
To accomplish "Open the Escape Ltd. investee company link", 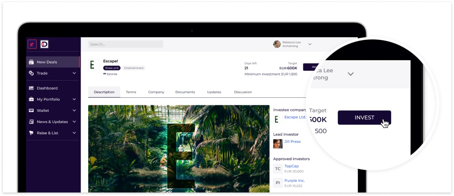I will pos(295,117).
